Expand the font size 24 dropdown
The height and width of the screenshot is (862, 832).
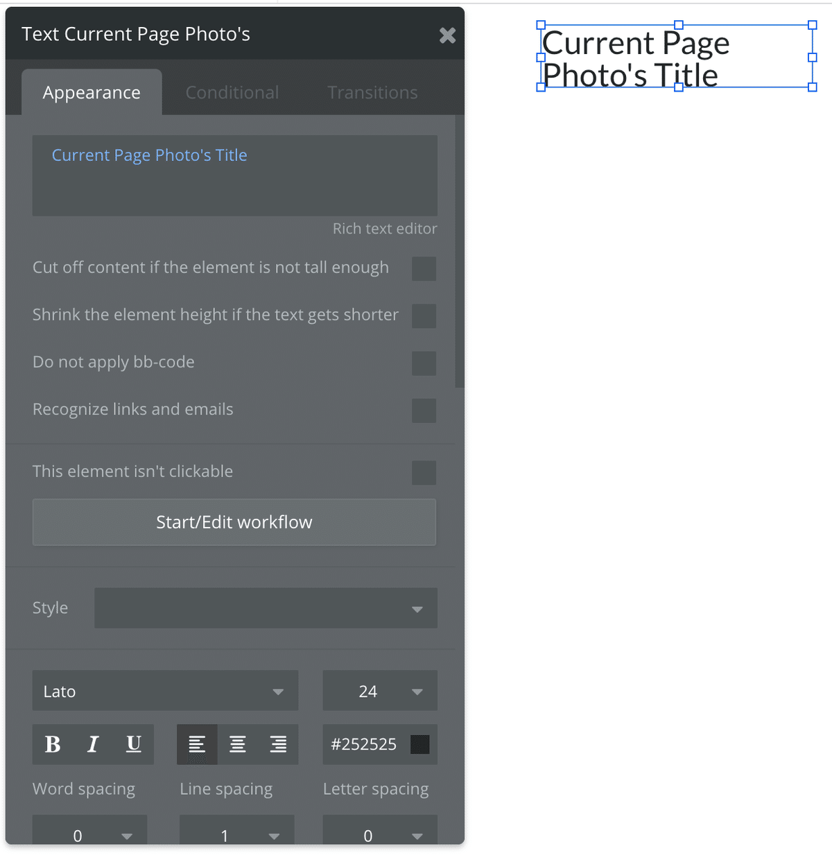[x=380, y=691]
